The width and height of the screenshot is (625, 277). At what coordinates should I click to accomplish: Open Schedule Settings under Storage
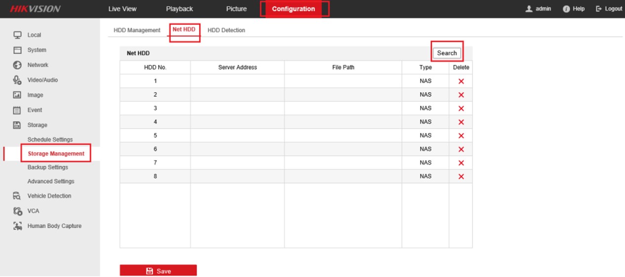point(50,140)
